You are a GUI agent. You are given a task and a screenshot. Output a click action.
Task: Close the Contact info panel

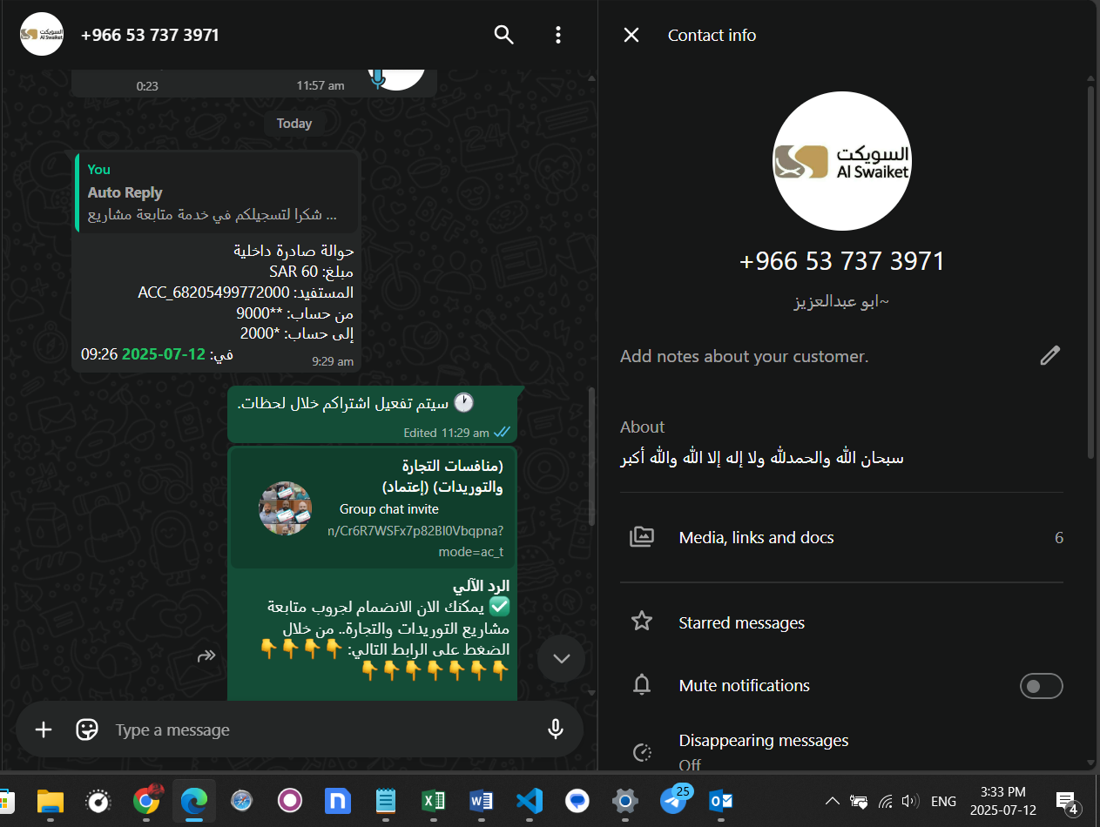pos(631,35)
